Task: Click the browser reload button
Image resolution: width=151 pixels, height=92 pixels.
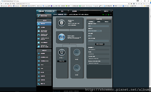Action: click(6, 4)
